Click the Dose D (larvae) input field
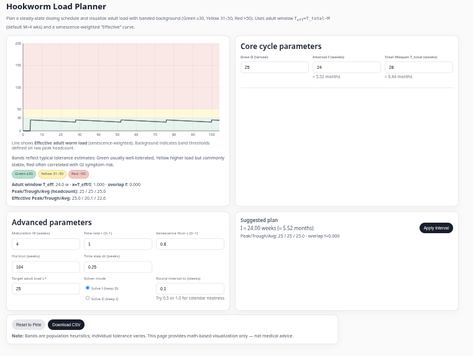 coord(274,67)
